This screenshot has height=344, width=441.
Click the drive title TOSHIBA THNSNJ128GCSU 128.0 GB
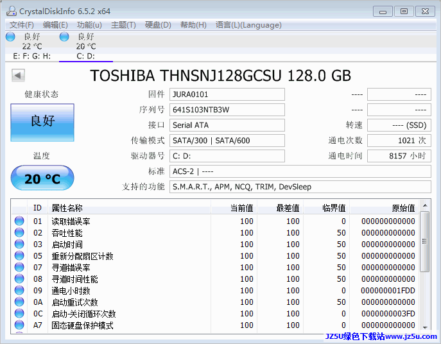click(x=221, y=76)
